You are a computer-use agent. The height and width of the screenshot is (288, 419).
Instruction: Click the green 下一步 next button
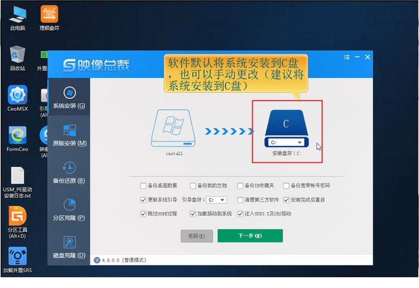[x=250, y=235]
